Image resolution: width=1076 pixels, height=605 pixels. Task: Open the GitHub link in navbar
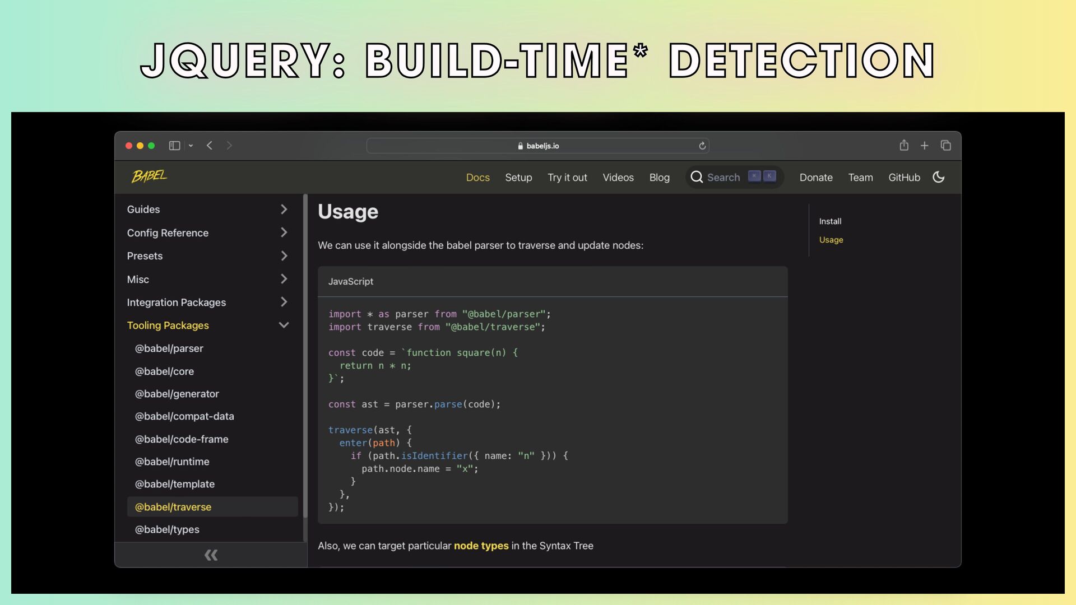[x=904, y=178]
